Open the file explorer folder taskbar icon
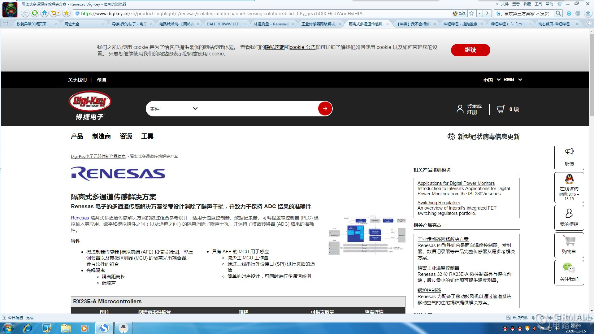This screenshot has height=334, width=594. pos(66,328)
